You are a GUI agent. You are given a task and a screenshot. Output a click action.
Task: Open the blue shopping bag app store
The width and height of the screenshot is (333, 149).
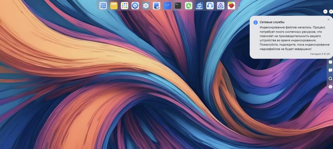[167, 6]
